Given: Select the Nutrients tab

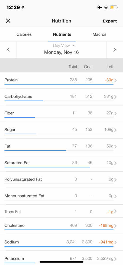Looking at the screenshot, I should (x=62, y=34).
